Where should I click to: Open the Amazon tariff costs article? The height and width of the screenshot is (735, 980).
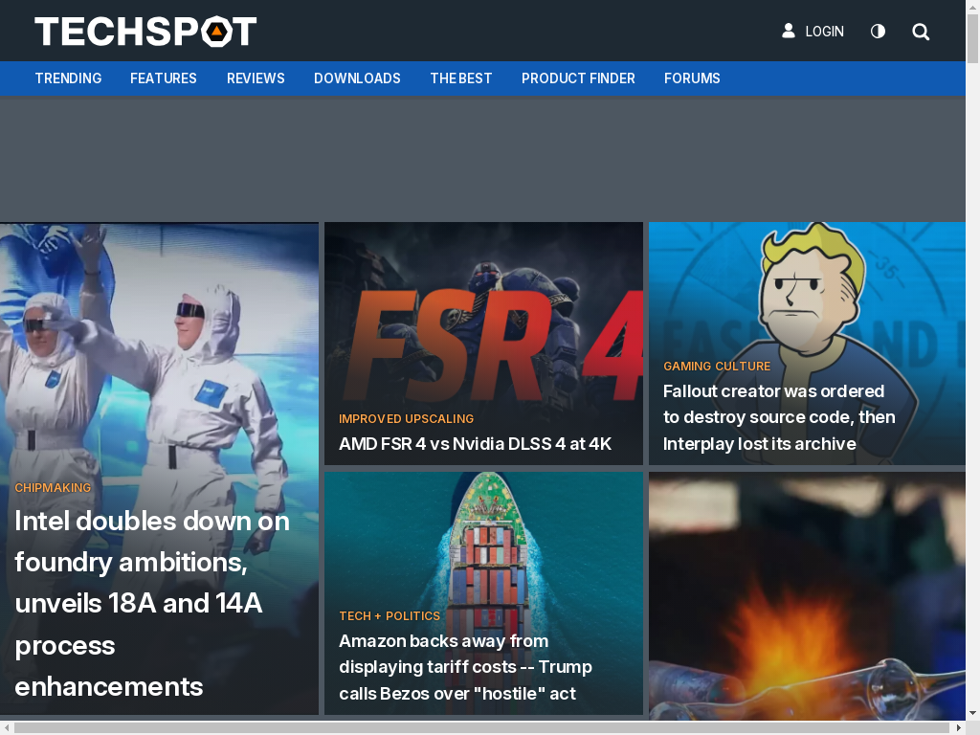tap(465, 667)
